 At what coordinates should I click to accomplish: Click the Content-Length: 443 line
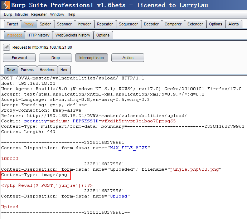pos(28,132)
